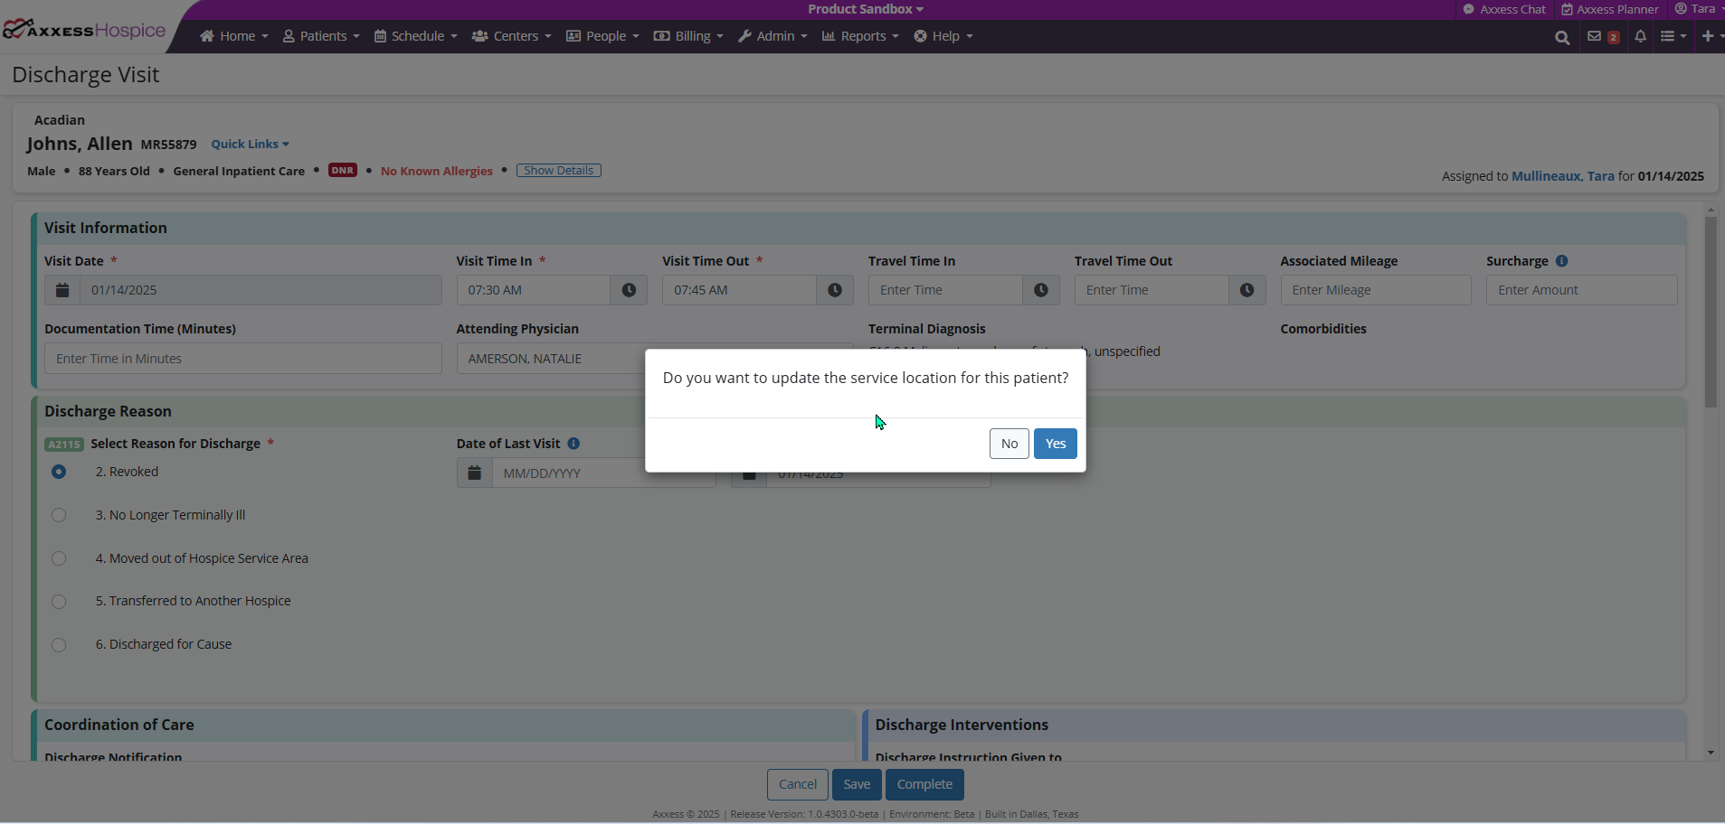The height and width of the screenshot is (824, 1725).
Task: Open the Patients menu
Action: point(321,36)
